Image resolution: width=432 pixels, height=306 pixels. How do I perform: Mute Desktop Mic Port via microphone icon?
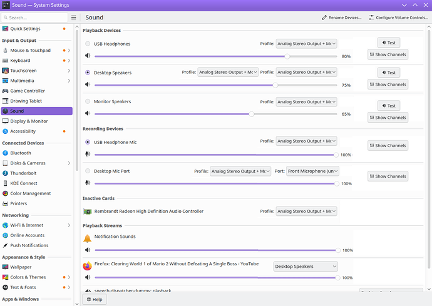point(88,183)
